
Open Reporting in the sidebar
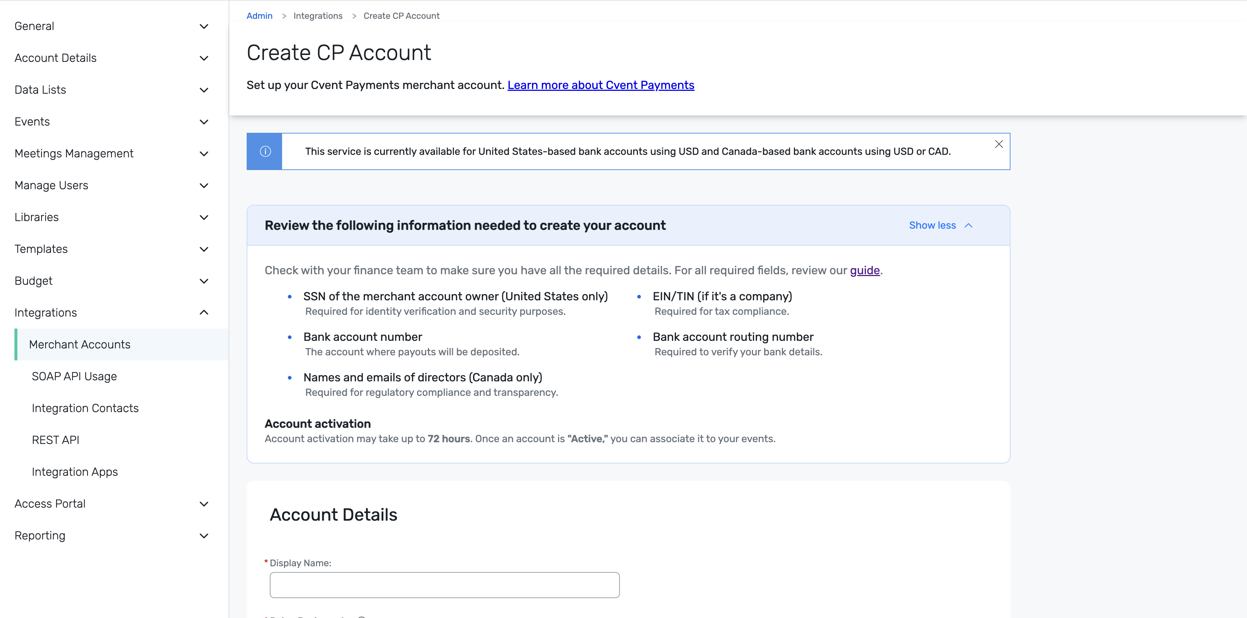(x=40, y=536)
